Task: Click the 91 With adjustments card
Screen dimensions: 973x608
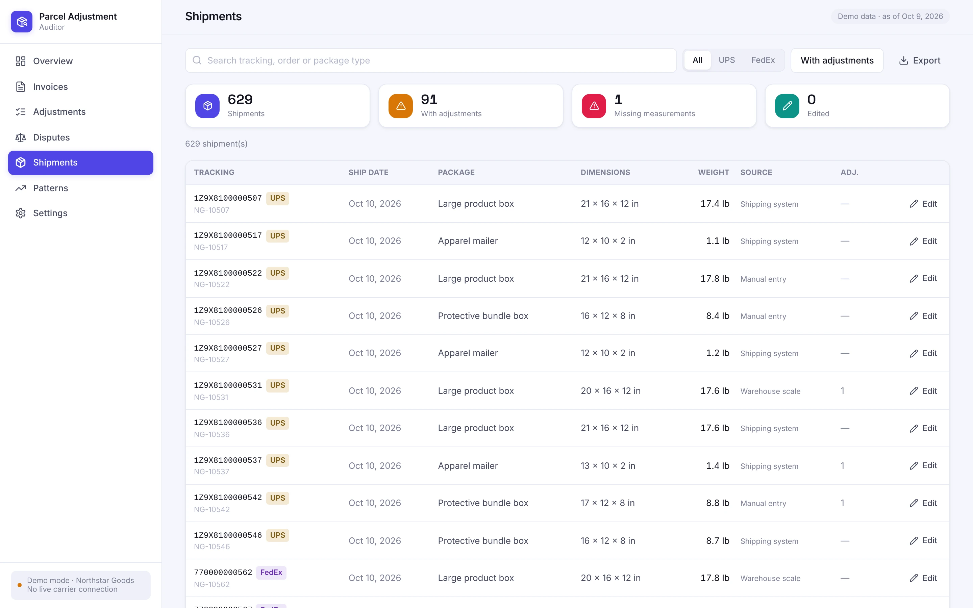Action: 470,106
